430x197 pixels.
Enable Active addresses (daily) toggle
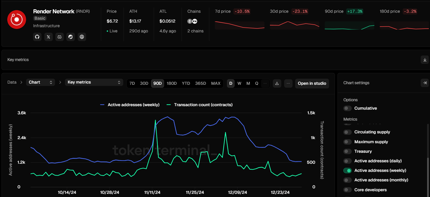point(347,161)
